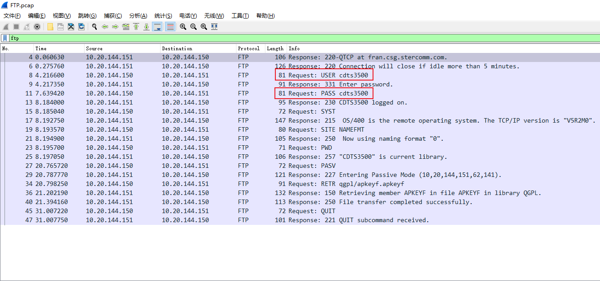Click the find packet magnifier icon
This screenshot has width=600, height=281.
coord(94,27)
